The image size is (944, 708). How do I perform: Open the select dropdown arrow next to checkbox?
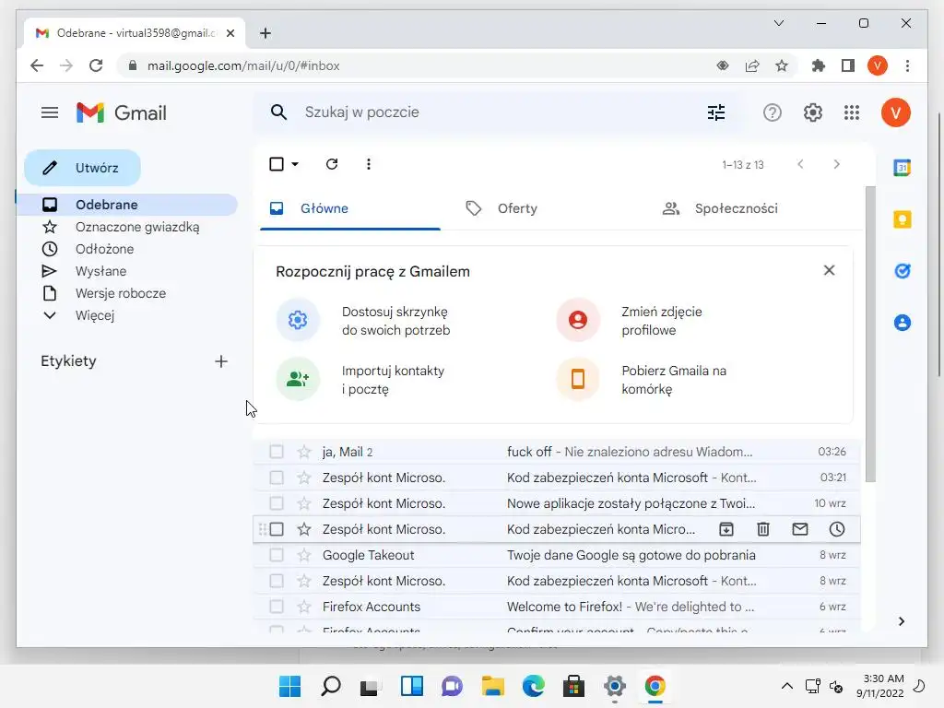pos(295,164)
